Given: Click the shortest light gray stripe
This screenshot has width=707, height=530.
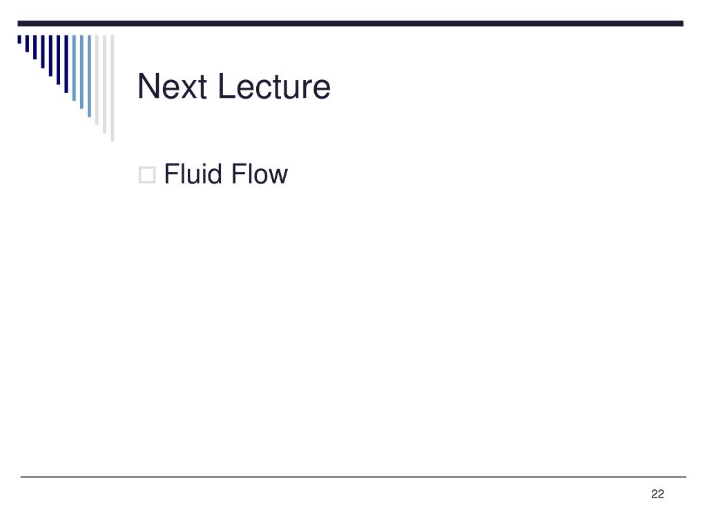Looking at the screenshot, I should click(97, 80).
